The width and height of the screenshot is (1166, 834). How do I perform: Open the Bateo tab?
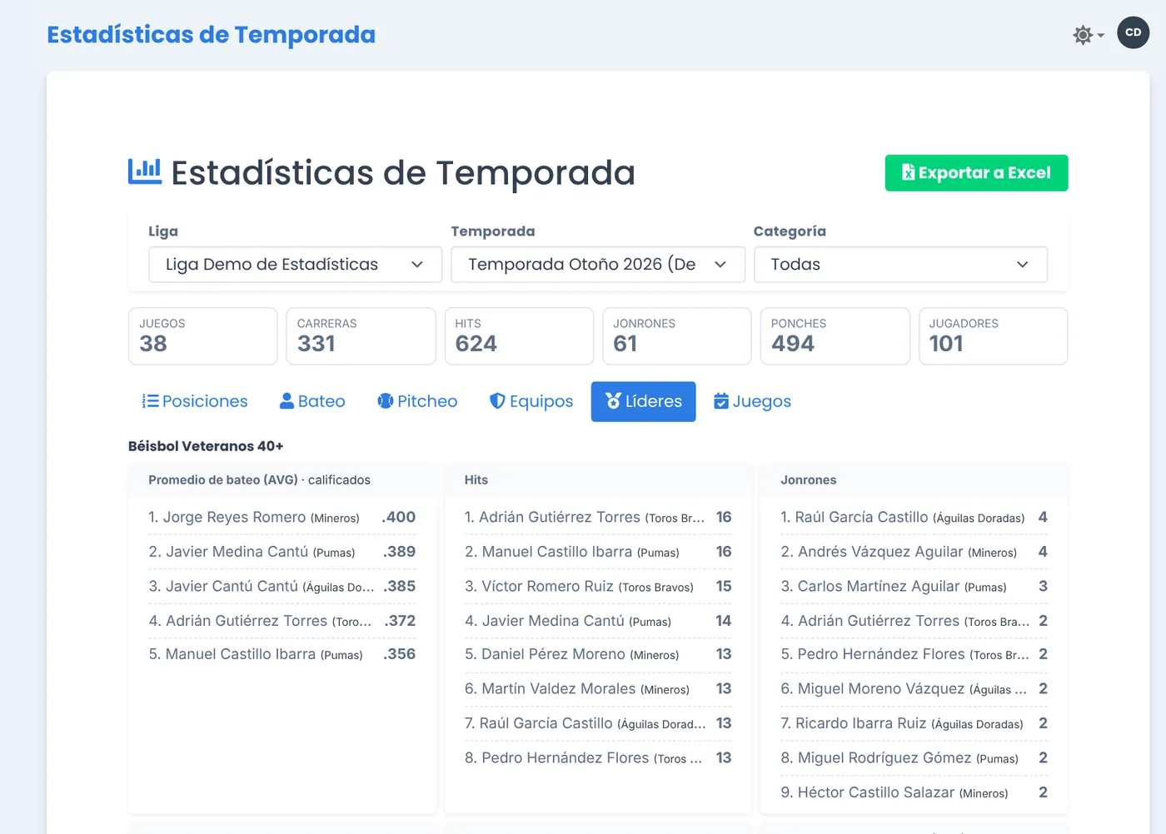(x=312, y=401)
